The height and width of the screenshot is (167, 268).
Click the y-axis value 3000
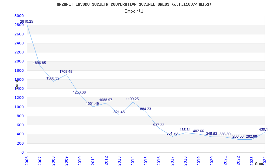(x=19, y=16)
